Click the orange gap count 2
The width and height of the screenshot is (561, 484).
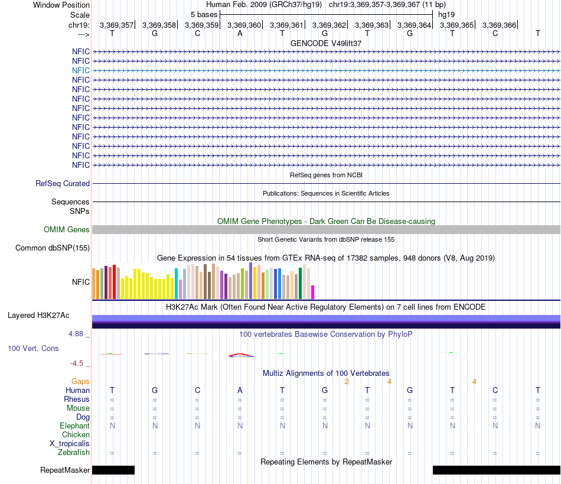coord(347,382)
